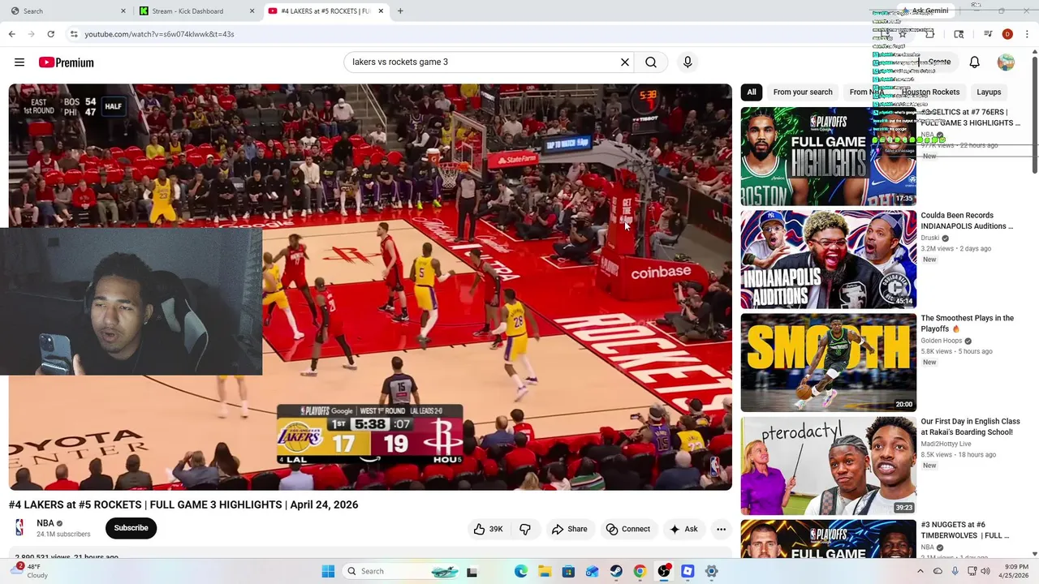Open Chrome media controls icon
The image size is (1039, 584).
pyautogui.click(x=988, y=34)
